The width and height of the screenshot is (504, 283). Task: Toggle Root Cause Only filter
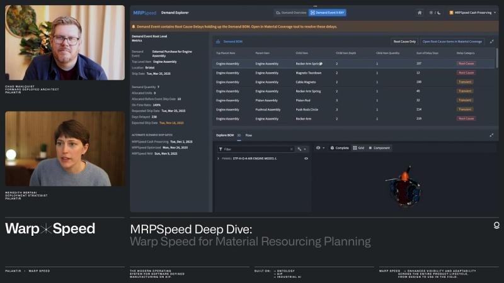pos(404,42)
